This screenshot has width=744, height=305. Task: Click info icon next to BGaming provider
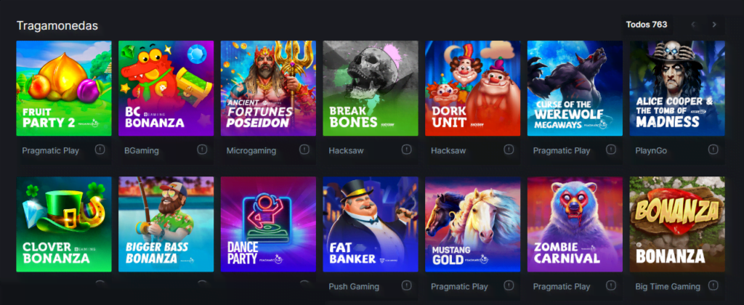coord(202,150)
